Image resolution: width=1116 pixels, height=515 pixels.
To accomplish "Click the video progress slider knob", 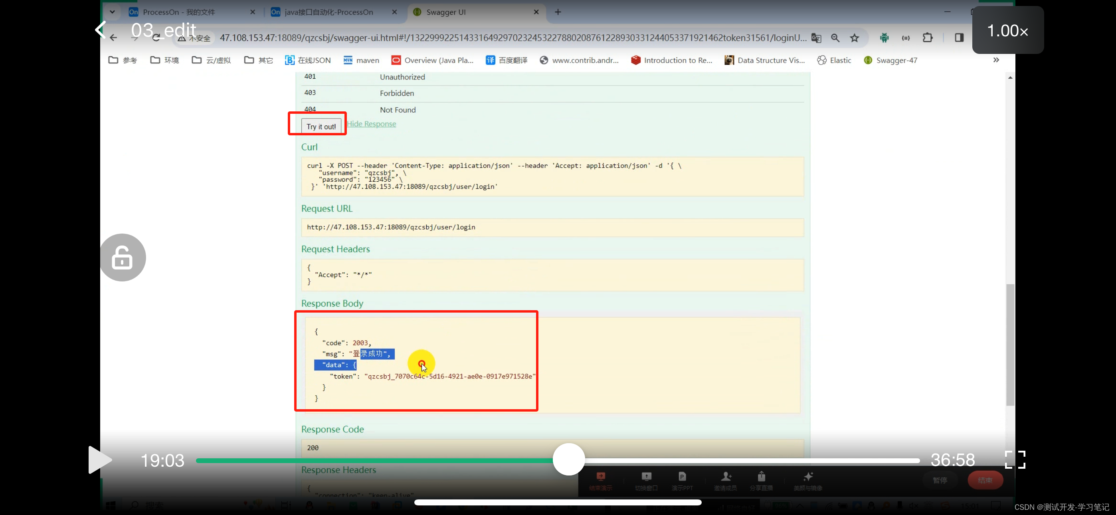I will click(x=569, y=460).
